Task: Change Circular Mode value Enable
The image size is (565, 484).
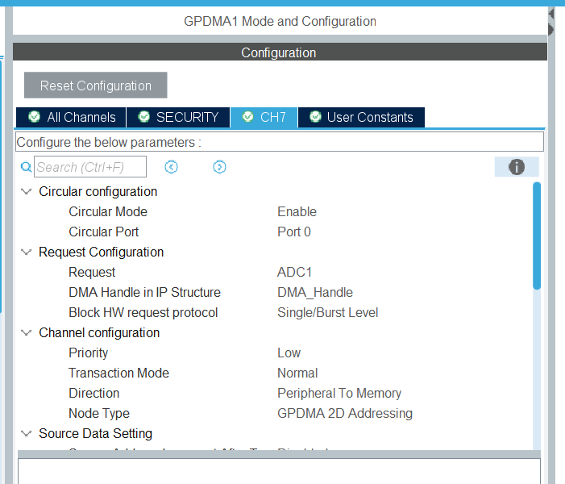Action: point(297,211)
